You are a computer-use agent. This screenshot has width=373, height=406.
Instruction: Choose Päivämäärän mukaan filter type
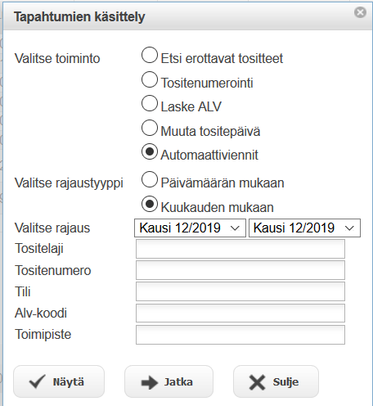[150, 179]
